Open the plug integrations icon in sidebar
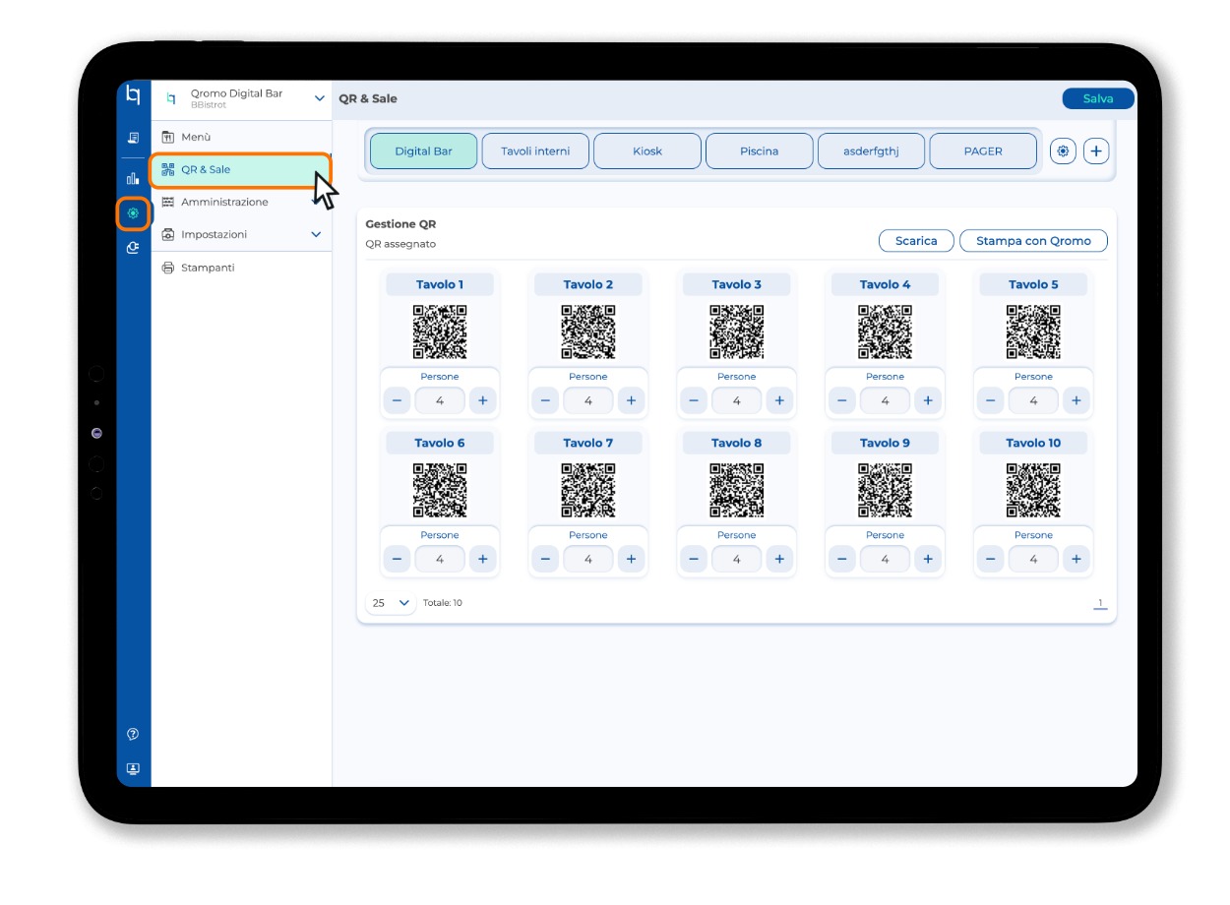1230x905 pixels. pos(133,249)
